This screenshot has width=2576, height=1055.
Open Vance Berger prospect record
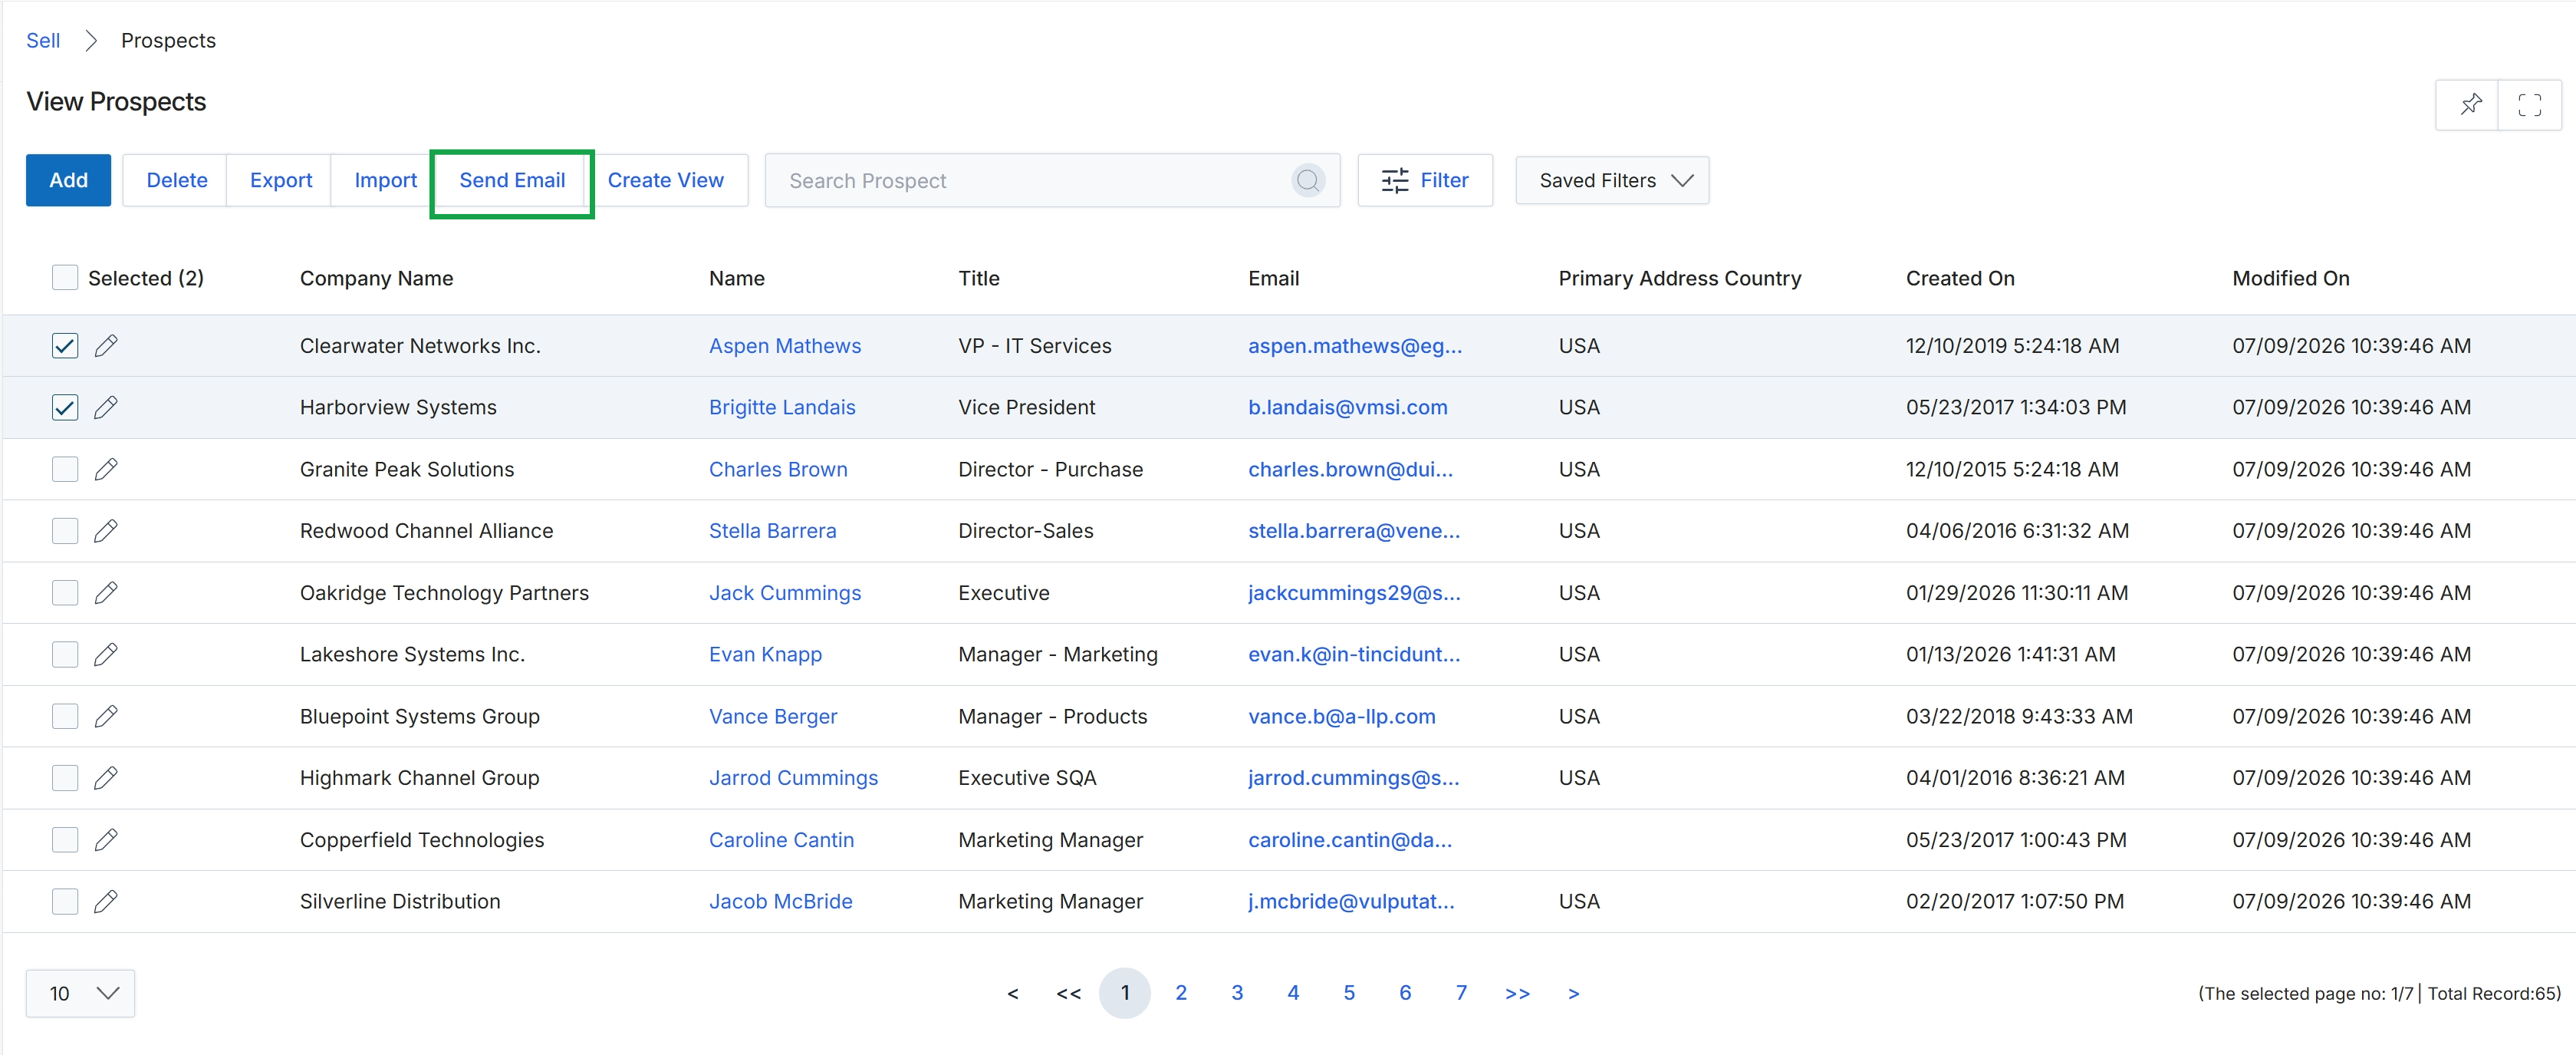point(773,717)
